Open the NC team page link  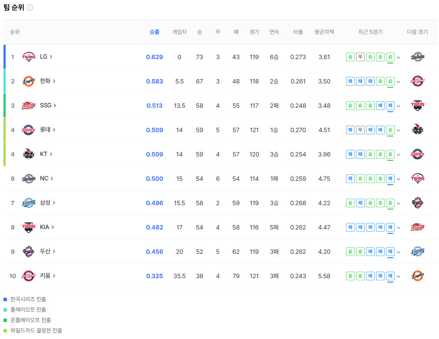coord(46,179)
